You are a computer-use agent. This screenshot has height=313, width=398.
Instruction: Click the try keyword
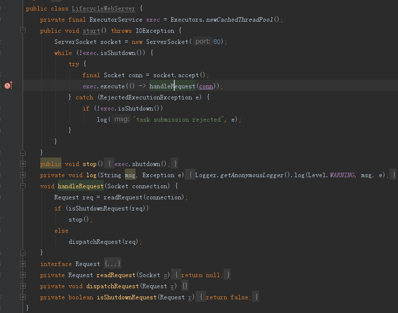point(74,64)
